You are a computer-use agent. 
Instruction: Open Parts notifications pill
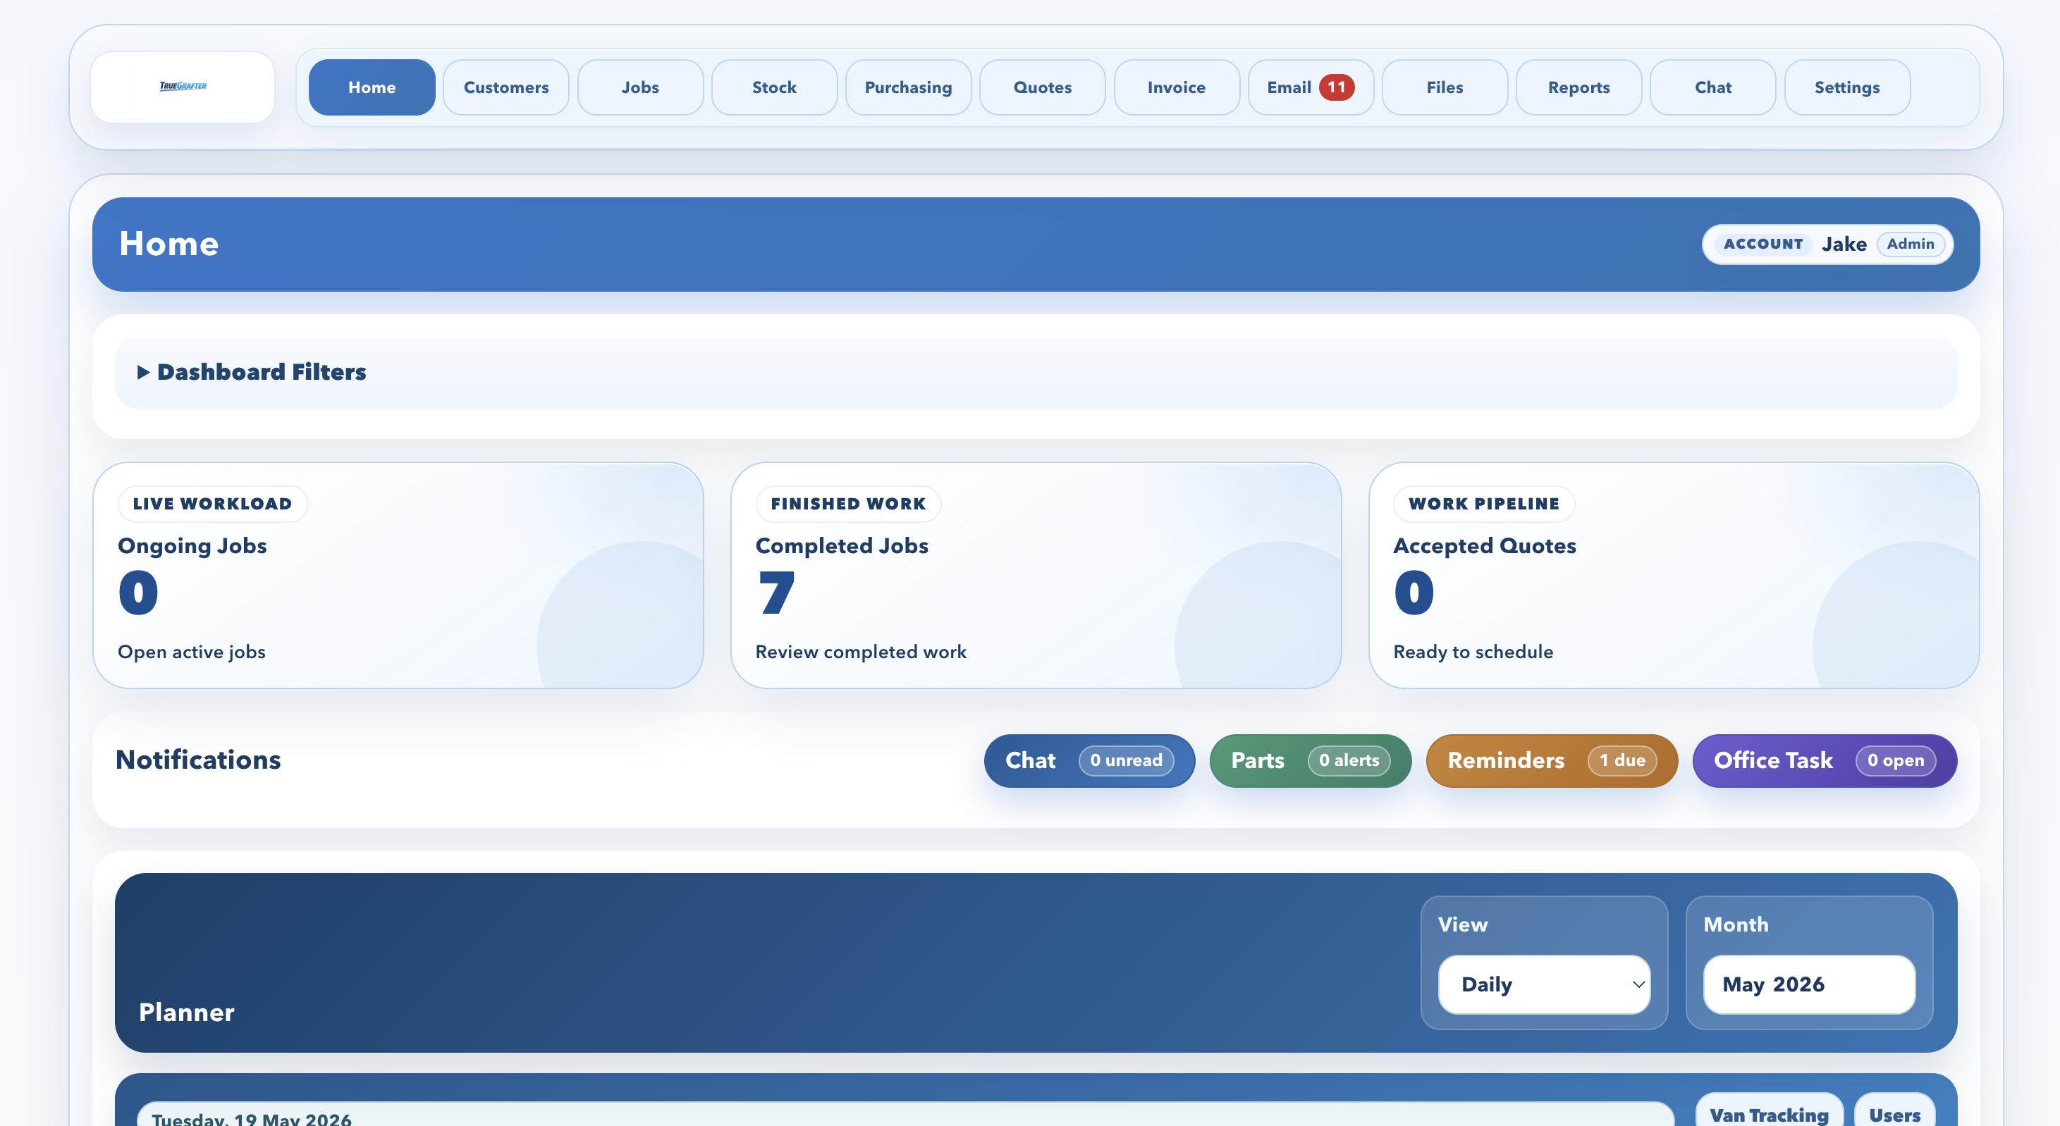click(x=1310, y=761)
